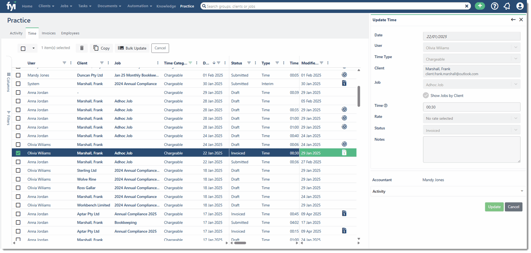Click the table horizontal scrollbar thumb
Image resolution: width=531 pixels, height=253 pixels.
point(240,243)
